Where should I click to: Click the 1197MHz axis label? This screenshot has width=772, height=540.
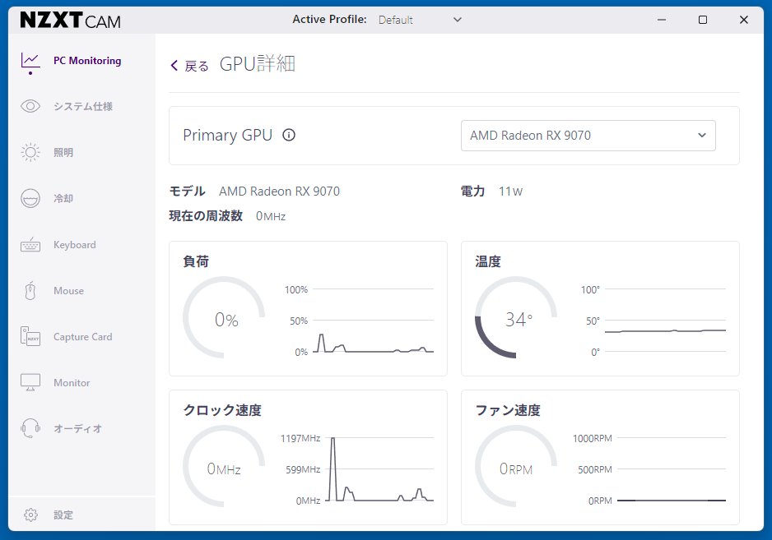(x=300, y=438)
